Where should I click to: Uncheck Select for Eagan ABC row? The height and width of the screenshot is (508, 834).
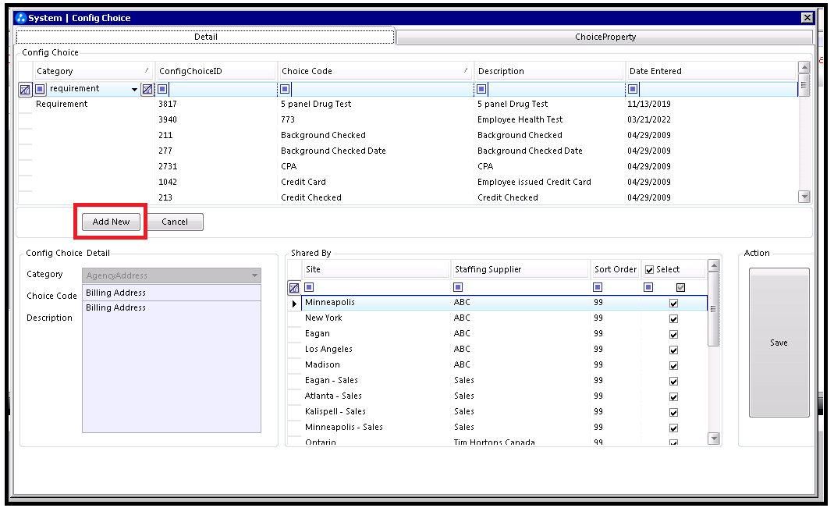pyautogui.click(x=673, y=334)
